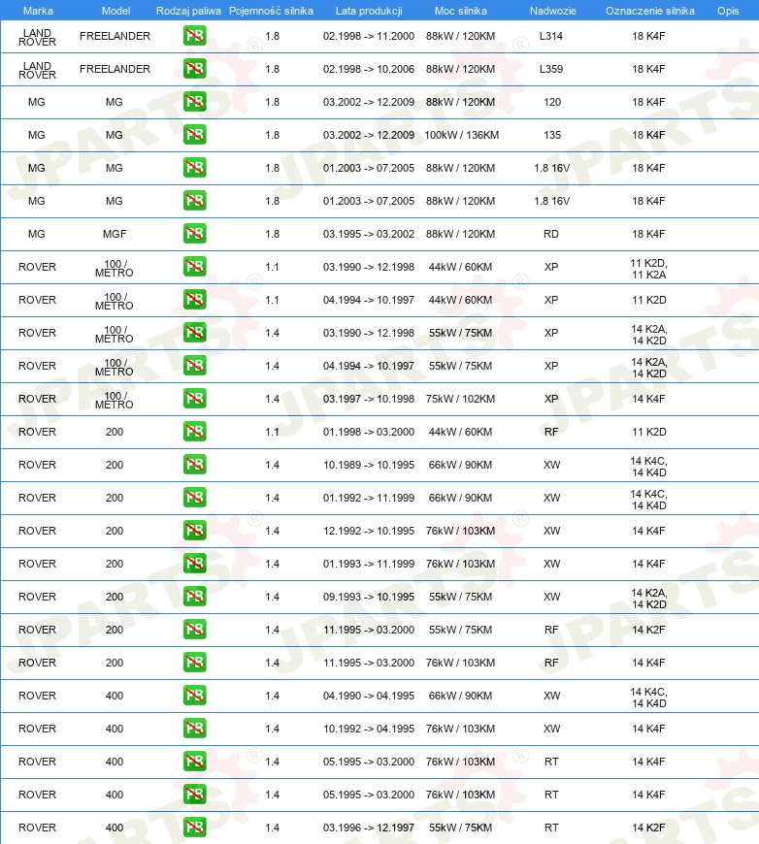Click the 02.1998 -> 11.2000 production years cell
The image size is (759, 844).
click(369, 36)
